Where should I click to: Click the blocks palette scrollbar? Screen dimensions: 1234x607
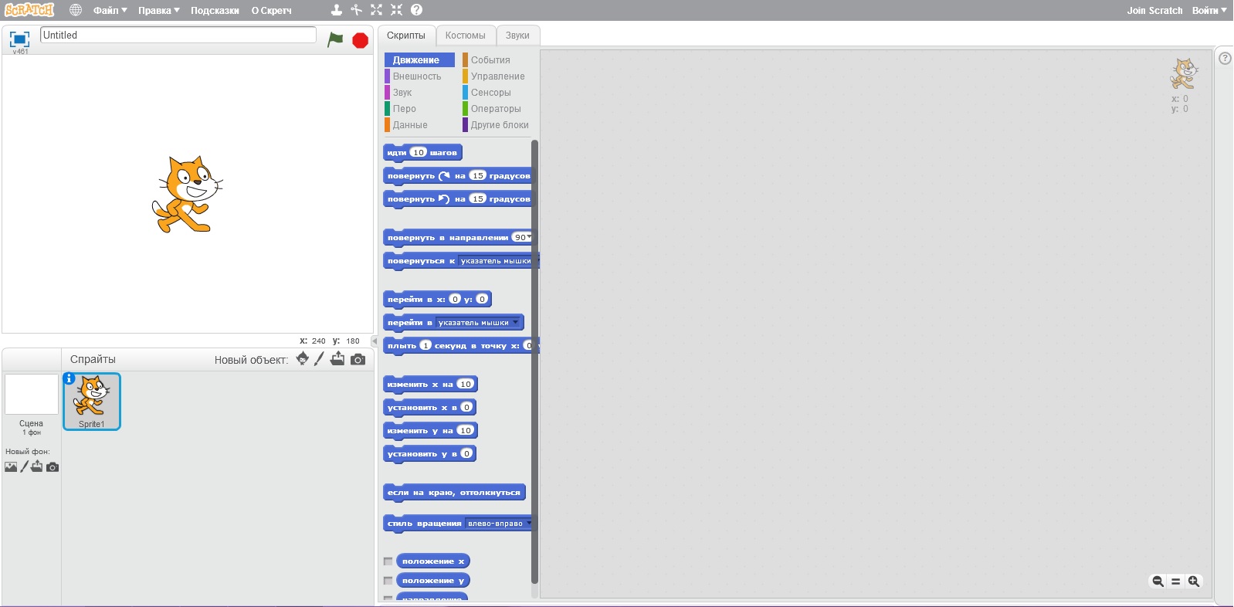point(534,361)
